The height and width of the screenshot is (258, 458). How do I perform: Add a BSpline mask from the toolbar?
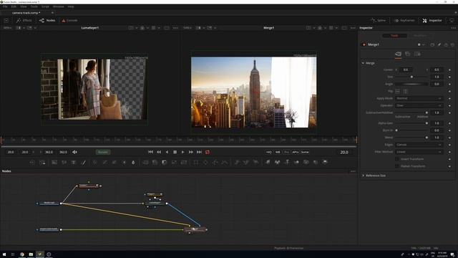[x=225, y=163]
